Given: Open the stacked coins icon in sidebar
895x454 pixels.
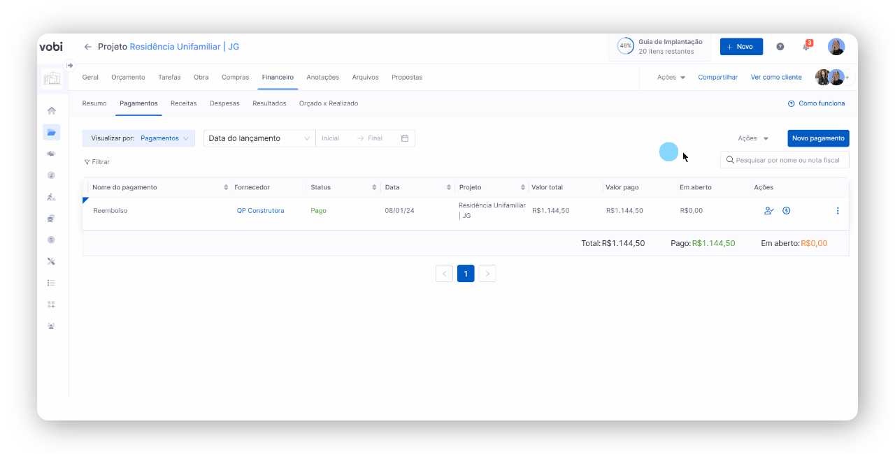Looking at the screenshot, I should 51,219.
